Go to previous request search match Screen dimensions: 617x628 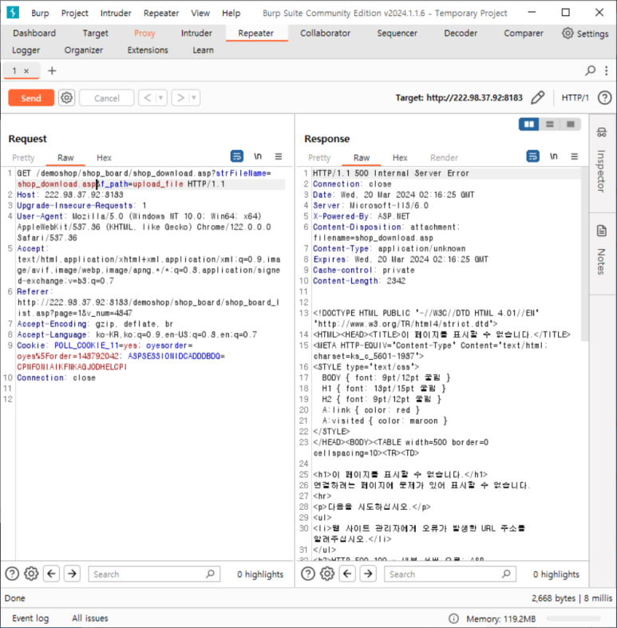point(51,574)
